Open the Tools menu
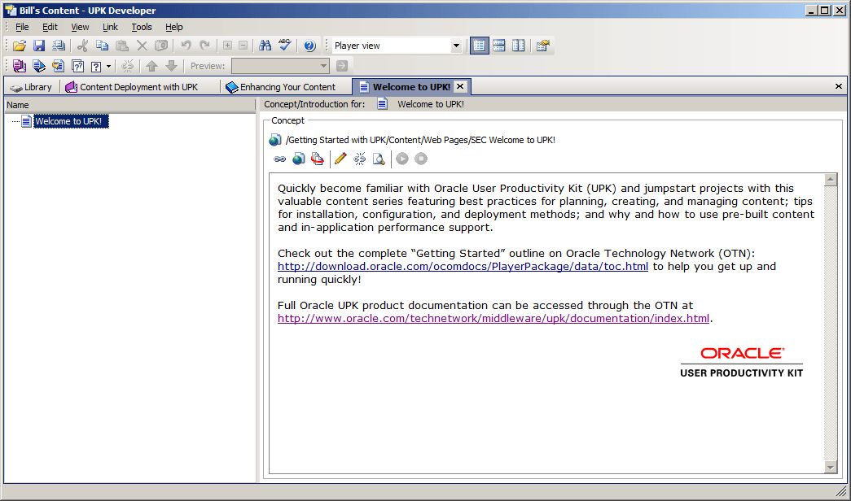The image size is (851, 501). pyautogui.click(x=141, y=26)
